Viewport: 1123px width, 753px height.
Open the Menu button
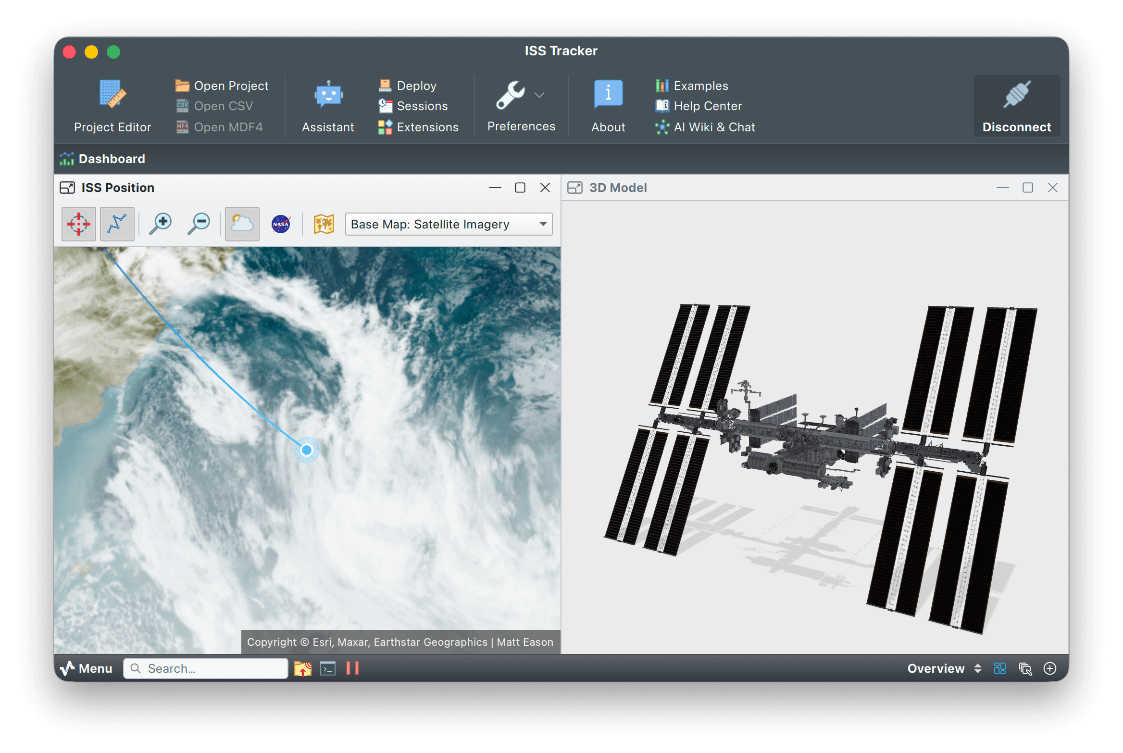(x=86, y=668)
